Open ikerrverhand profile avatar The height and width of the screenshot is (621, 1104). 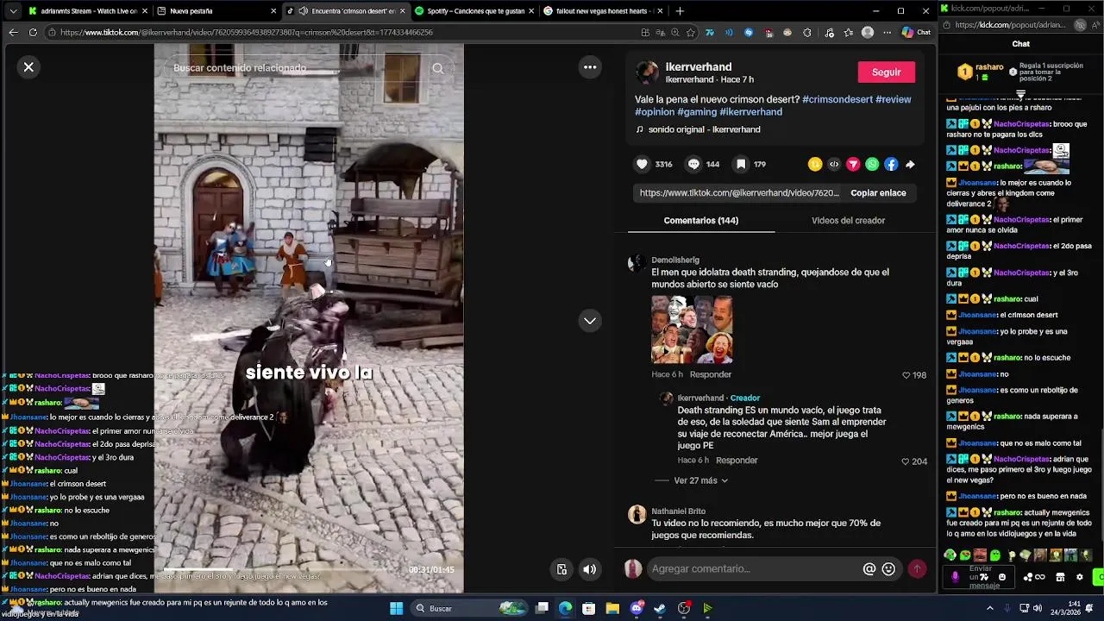pos(648,72)
